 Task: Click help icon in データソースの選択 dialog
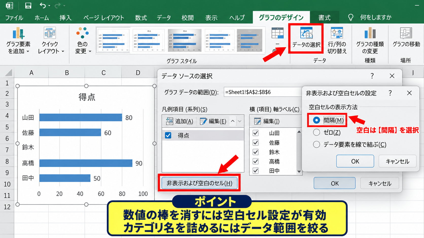372,76
